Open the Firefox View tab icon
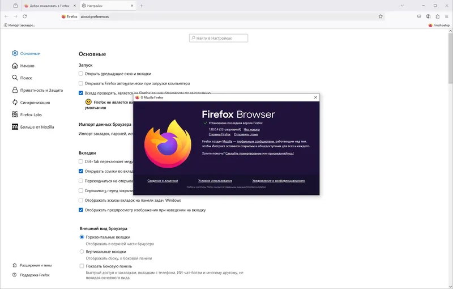Image resolution: width=453 pixels, height=289 pixels. [x=16, y=6]
